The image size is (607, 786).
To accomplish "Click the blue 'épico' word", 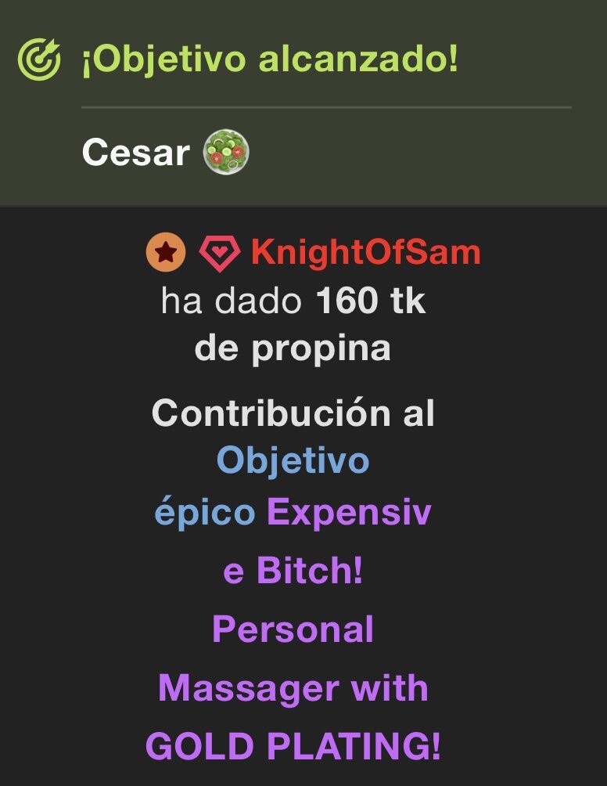I will (205, 512).
